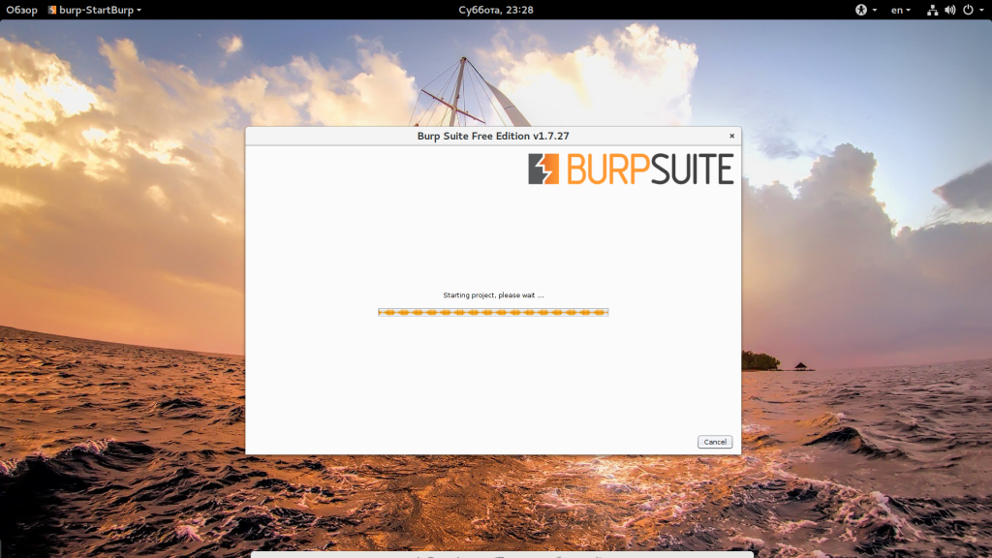Viewport: 992px width, 558px height.
Task: Open the Обзор activities overview
Action: pos(21,10)
